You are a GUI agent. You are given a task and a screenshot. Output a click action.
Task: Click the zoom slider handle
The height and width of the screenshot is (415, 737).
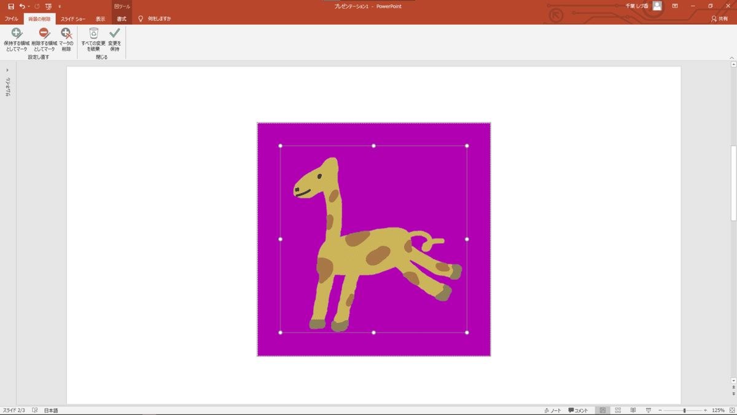click(x=685, y=410)
